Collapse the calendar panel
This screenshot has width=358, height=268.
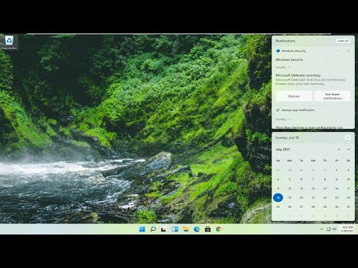pyautogui.click(x=348, y=138)
